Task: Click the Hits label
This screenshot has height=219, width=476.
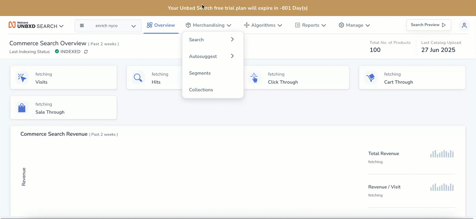Action: point(156,82)
